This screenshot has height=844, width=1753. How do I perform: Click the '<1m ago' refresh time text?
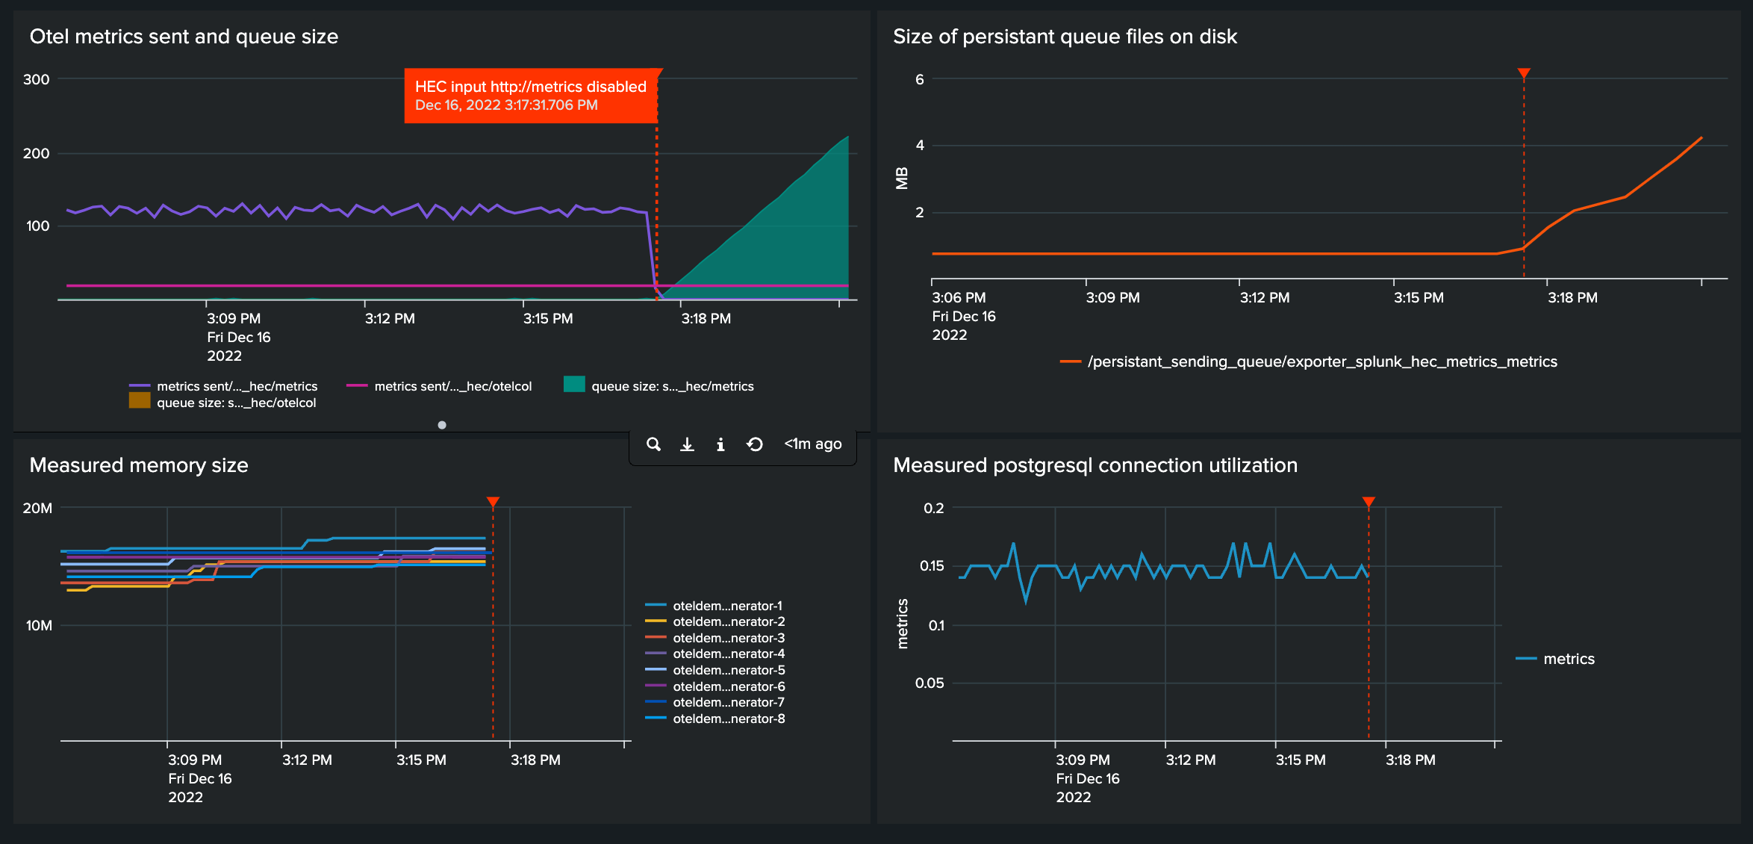coord(812,444)
